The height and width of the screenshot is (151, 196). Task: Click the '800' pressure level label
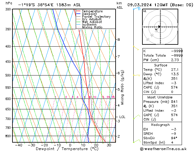tap(9, 136)
